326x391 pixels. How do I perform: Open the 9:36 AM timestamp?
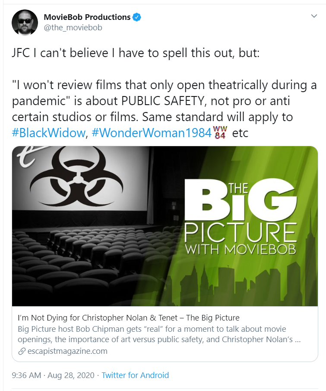[26, 375]
